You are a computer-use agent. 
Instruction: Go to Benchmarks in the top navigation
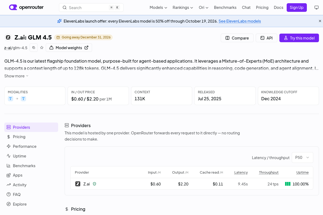(225, 8)
